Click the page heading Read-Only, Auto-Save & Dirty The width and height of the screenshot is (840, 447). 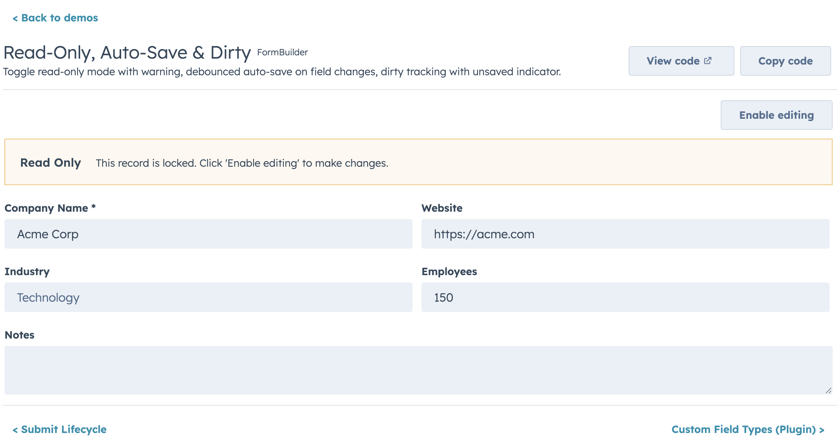127,52
